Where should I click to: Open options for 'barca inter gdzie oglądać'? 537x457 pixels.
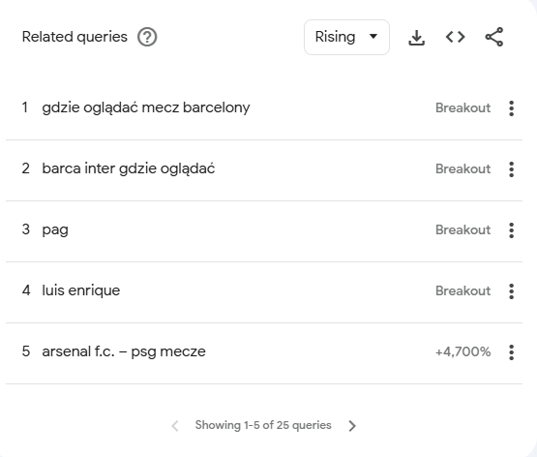click(x=511, y=169)
